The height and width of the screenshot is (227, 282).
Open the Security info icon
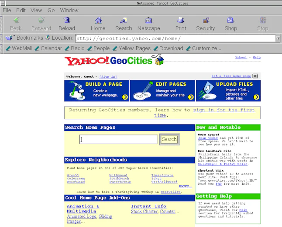[x=206, y=21]
